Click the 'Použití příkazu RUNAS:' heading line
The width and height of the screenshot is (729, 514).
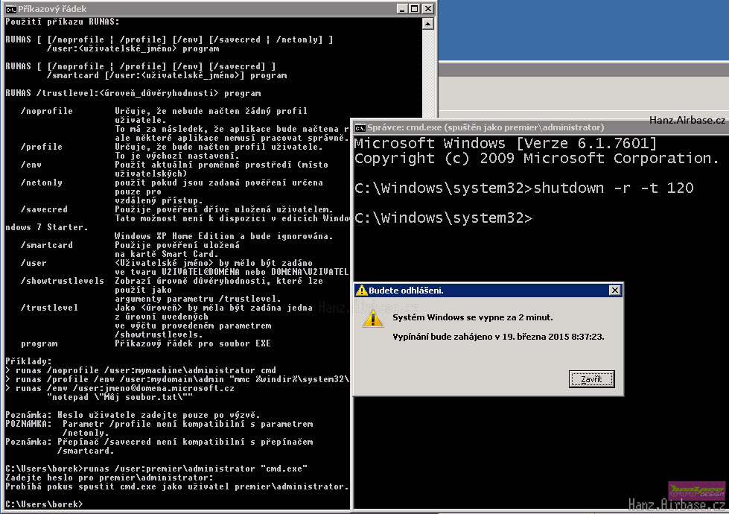click(63, 22)
